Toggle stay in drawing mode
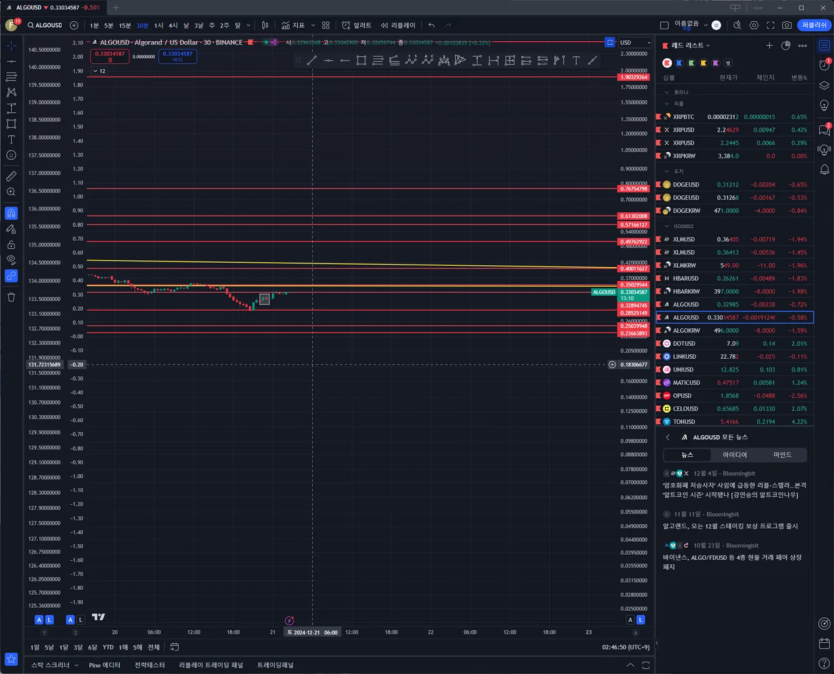Screen dimensions: 834x674 [x=11, y=229]
